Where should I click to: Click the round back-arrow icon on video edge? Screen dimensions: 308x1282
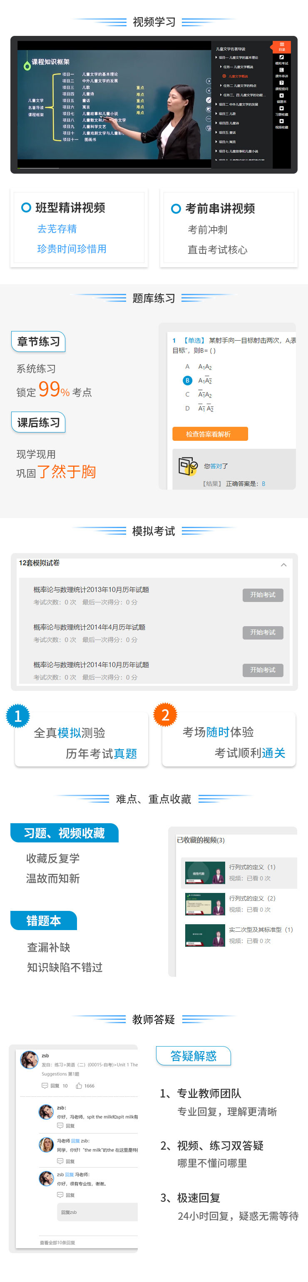pos(209,91)
